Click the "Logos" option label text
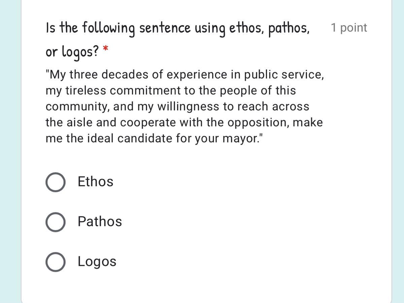The image size is (404, 303). (x=97, y=262)
